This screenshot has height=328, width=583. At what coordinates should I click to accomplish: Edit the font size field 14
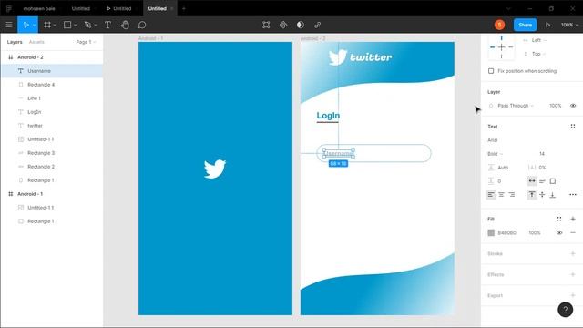pos(542,154)
